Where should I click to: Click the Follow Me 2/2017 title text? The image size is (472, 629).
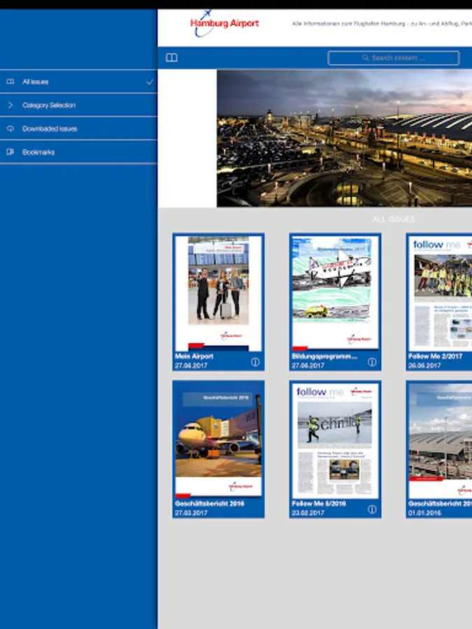click(435, 356)
